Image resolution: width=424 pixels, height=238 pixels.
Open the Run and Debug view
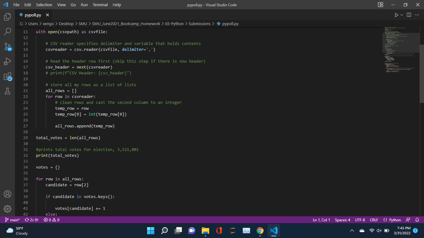pos(7,61)
